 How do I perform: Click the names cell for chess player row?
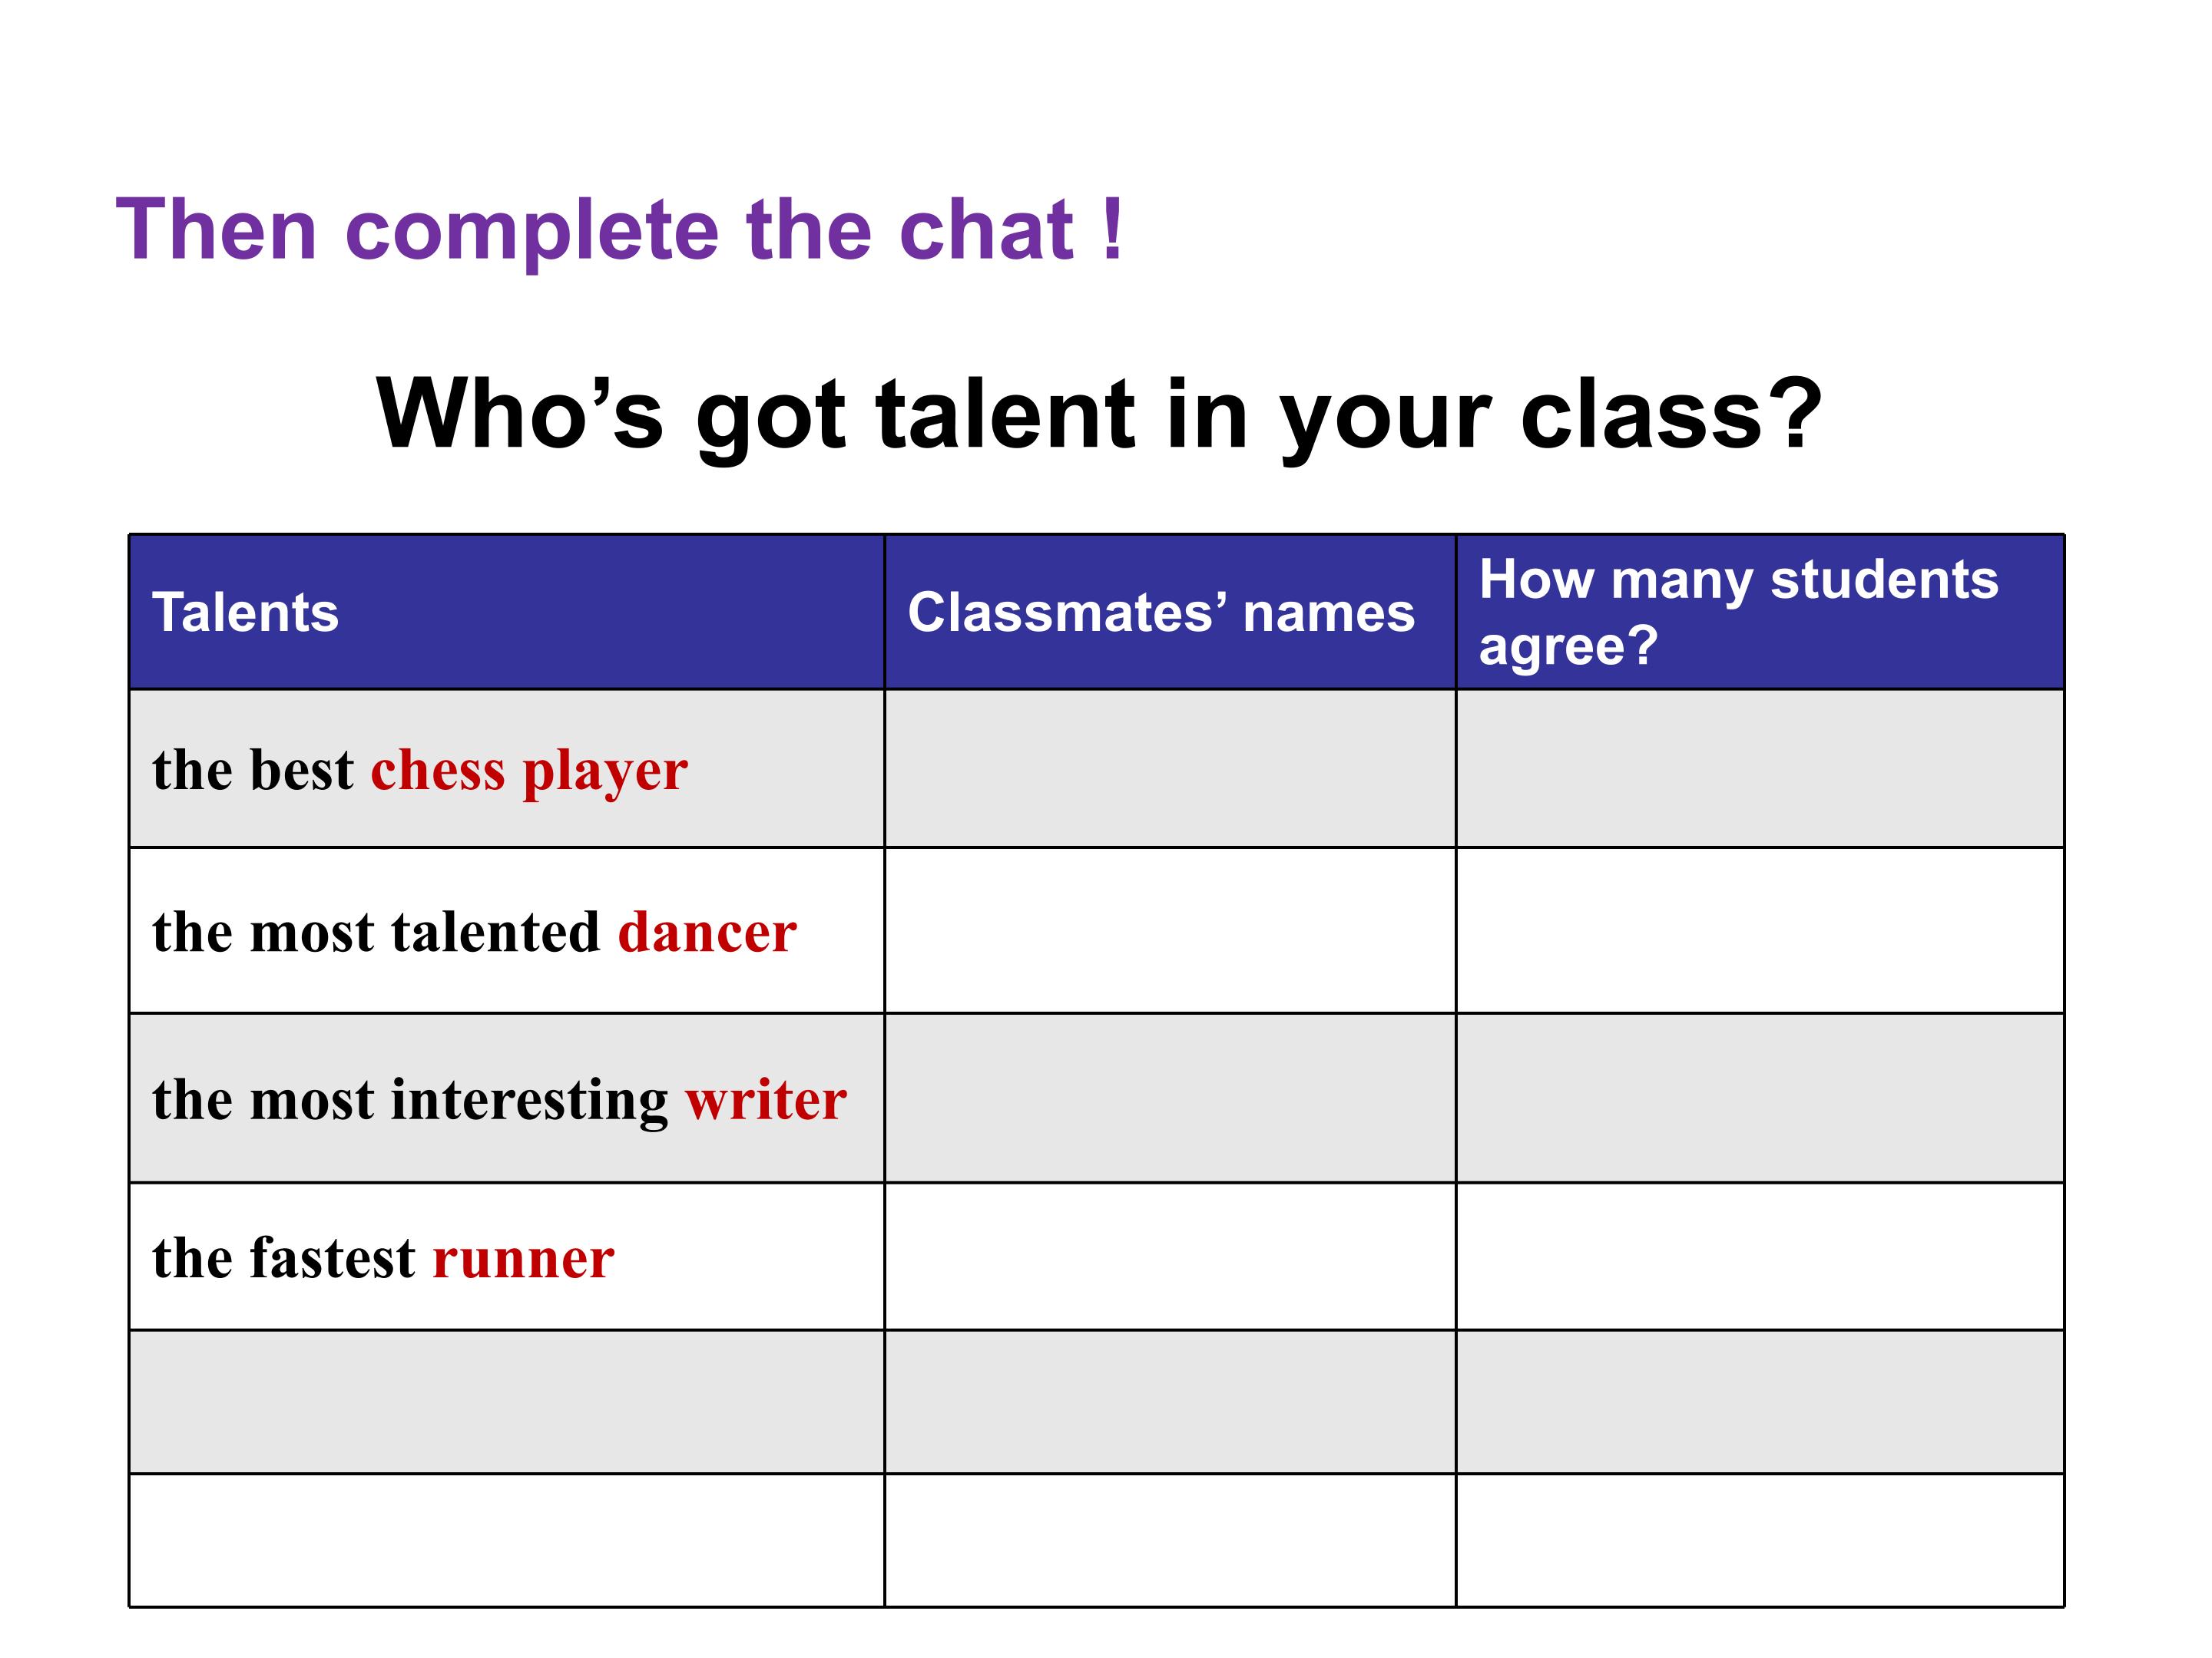point(1170,768)
